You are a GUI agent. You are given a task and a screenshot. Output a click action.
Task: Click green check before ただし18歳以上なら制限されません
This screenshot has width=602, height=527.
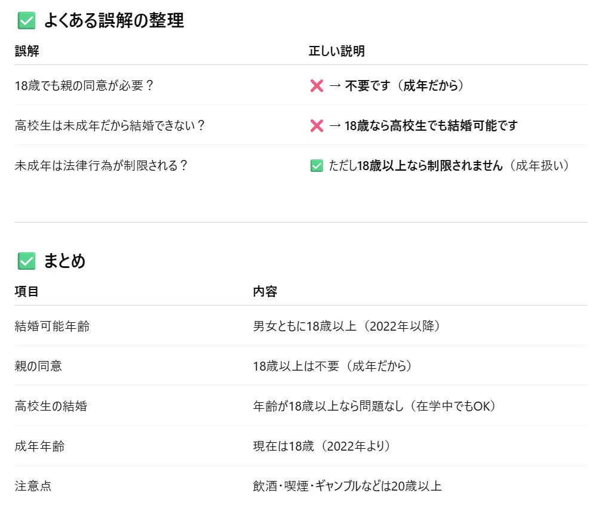click(x=317, y=166)
